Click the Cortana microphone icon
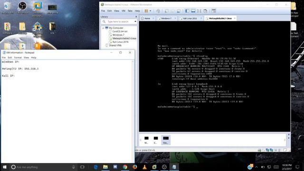The height and width of the screenshot is (171, 304). pyautogui.click(x=73, y=167)
